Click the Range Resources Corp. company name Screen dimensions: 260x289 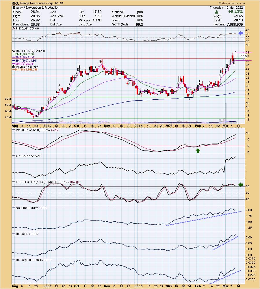click(x=36, y=3)
